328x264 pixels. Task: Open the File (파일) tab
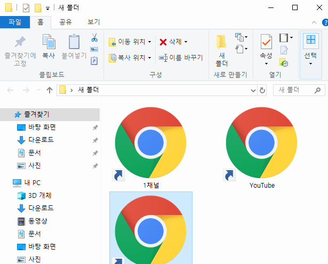click(15, 22)
